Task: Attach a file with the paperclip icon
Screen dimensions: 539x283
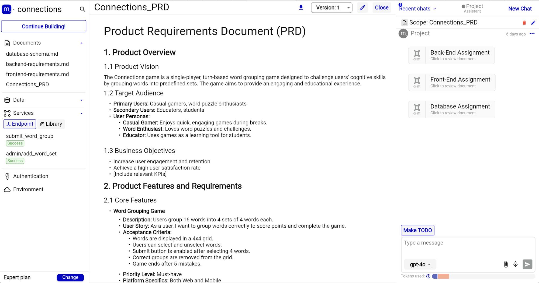Action: [506, 264]
